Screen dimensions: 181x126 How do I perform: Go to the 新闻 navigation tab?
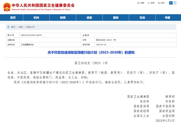(x=63, y=18)
